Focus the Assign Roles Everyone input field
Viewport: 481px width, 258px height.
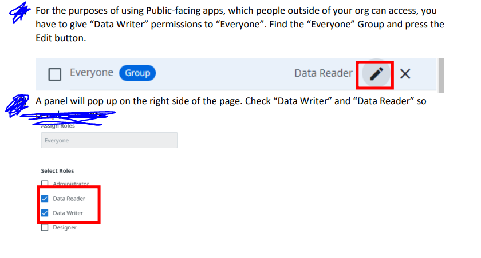(x=109, y=140)
